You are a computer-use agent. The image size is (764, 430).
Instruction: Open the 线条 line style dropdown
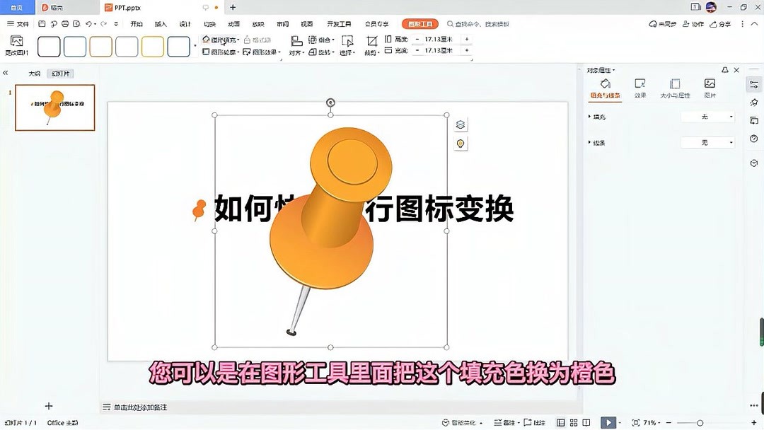point(707,142)
